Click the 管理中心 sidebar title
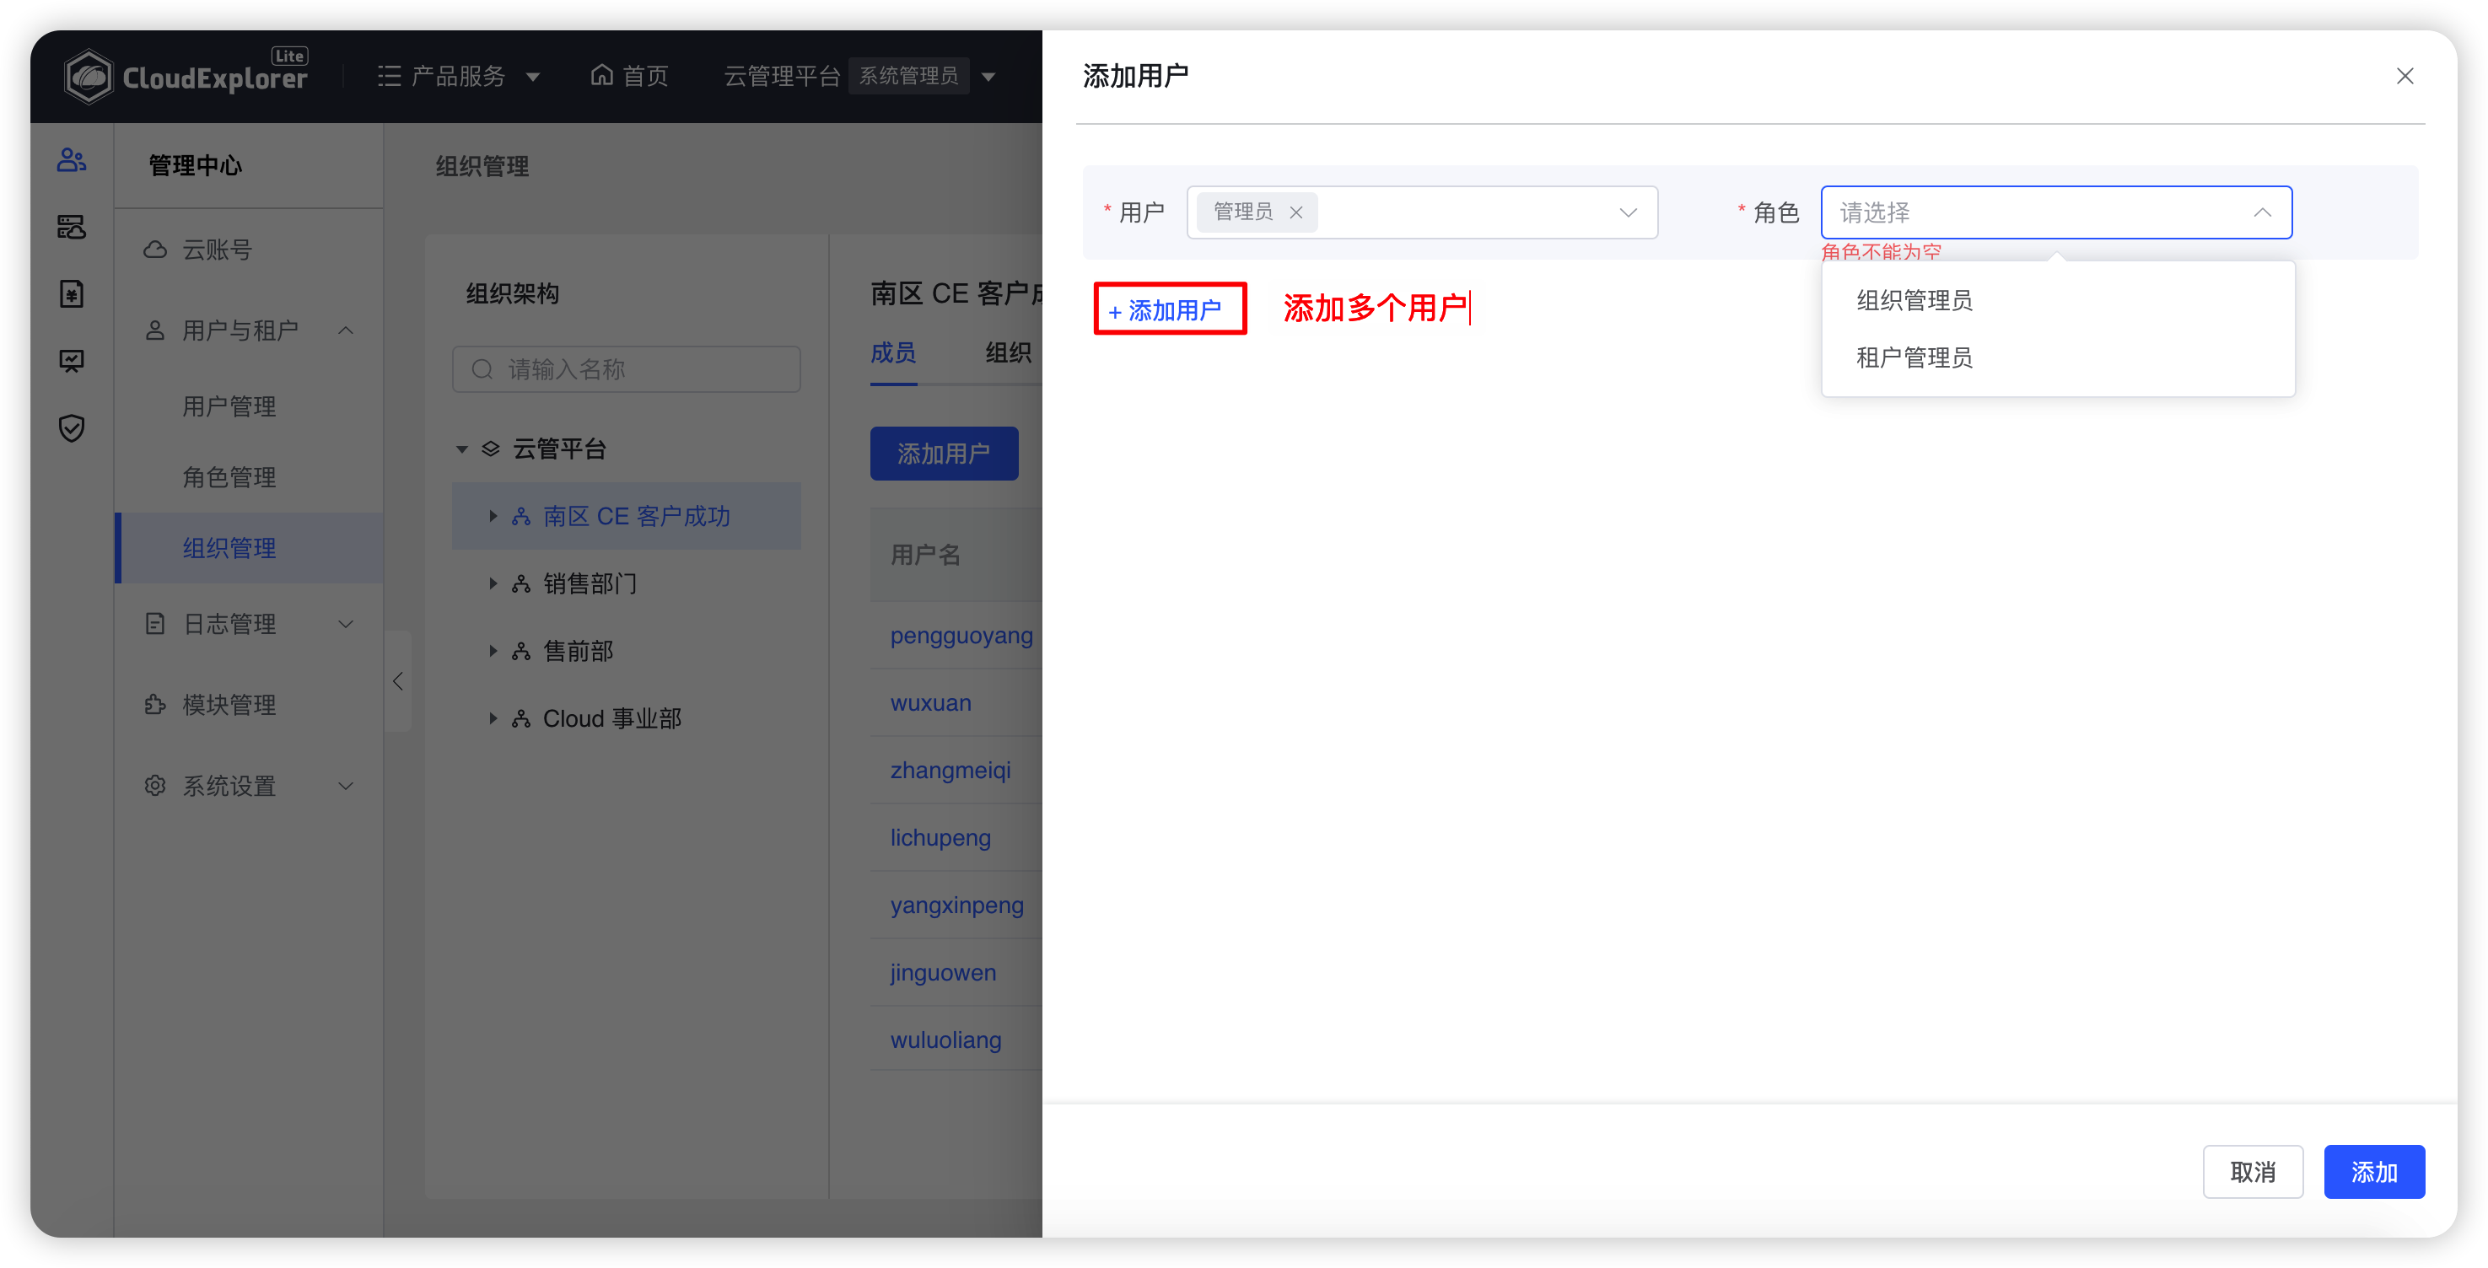 pyautogui.click(x=195, y=165)
